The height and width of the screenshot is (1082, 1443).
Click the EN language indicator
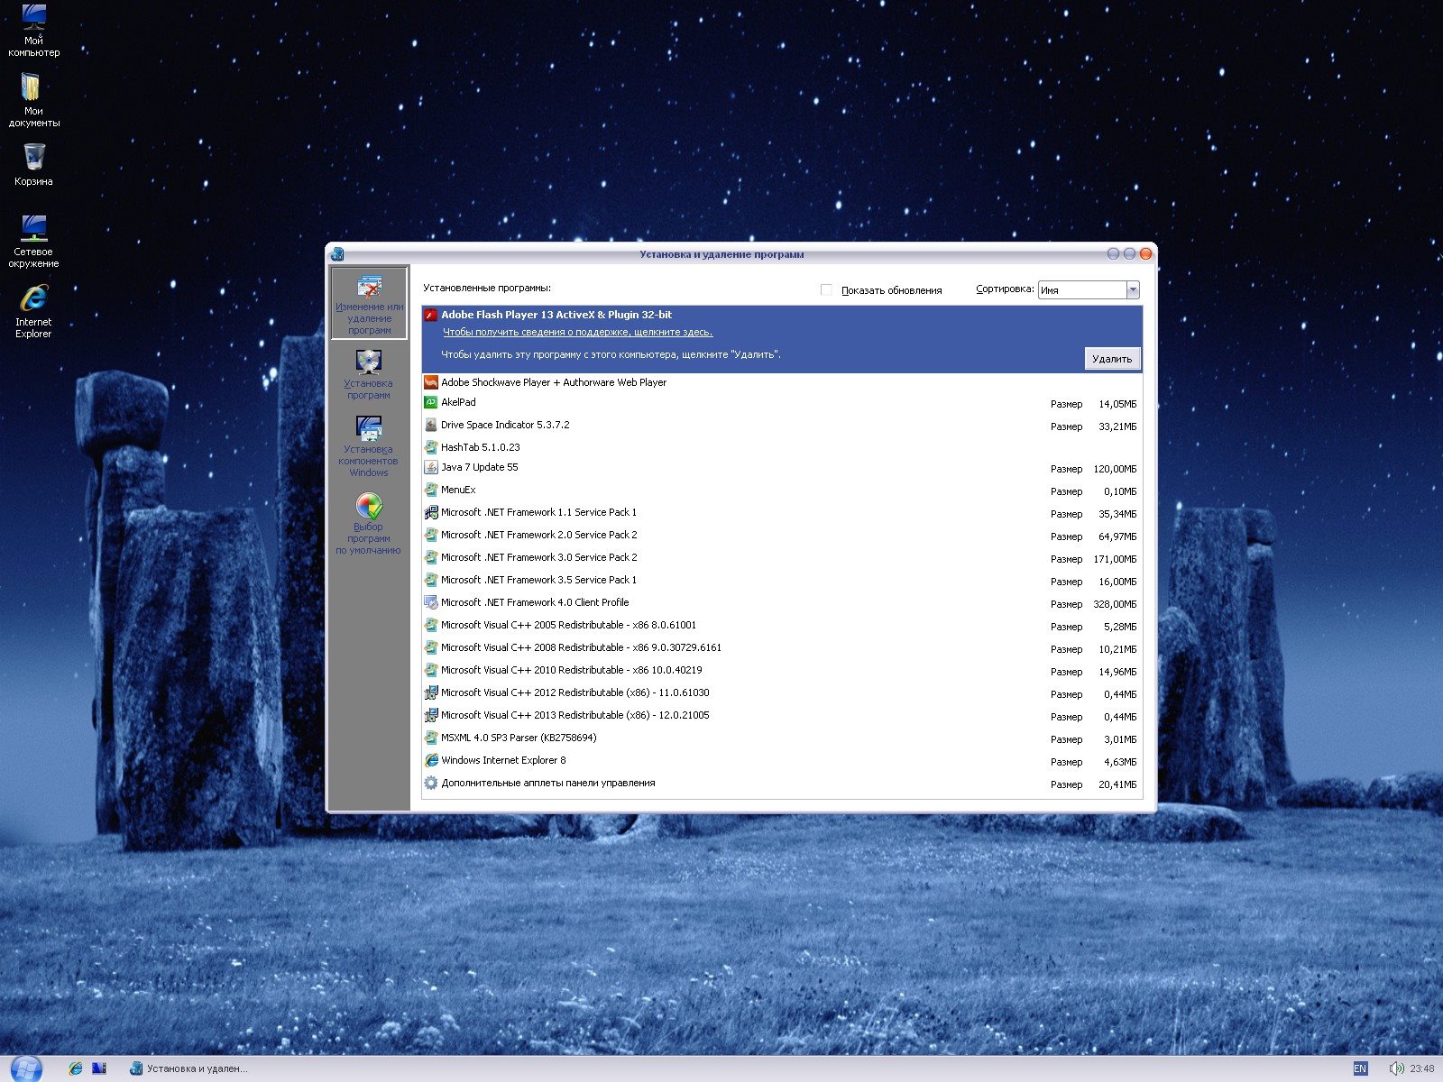click(1360, 1068)
